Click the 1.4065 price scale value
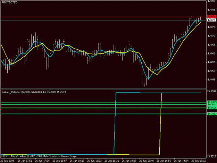Viewport: 217px width, 163px height. point(212,45)
